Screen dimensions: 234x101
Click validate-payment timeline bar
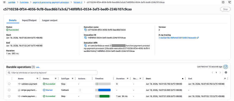(x=103, y=84)
